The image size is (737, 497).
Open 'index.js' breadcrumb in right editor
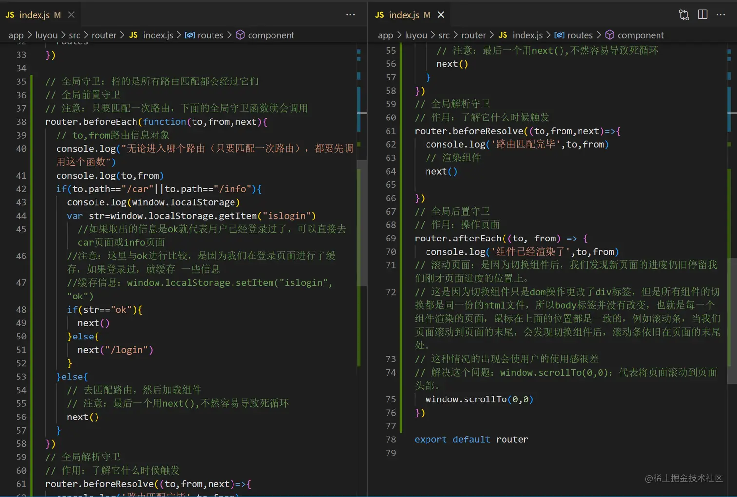(x=527, y=35)
